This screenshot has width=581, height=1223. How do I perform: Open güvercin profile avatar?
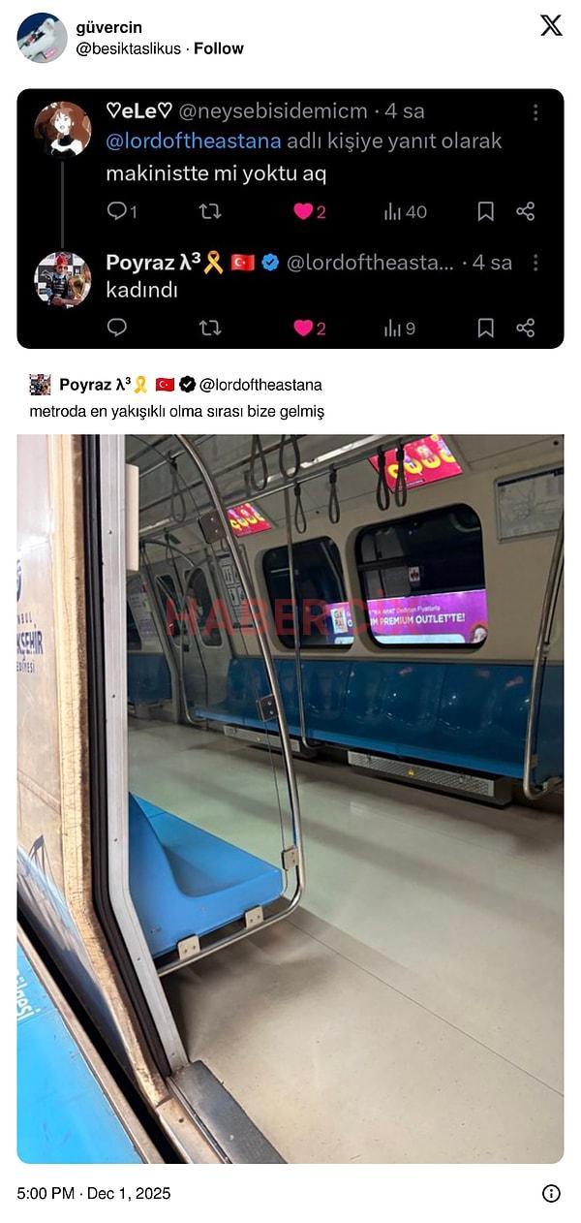point(42,37)
